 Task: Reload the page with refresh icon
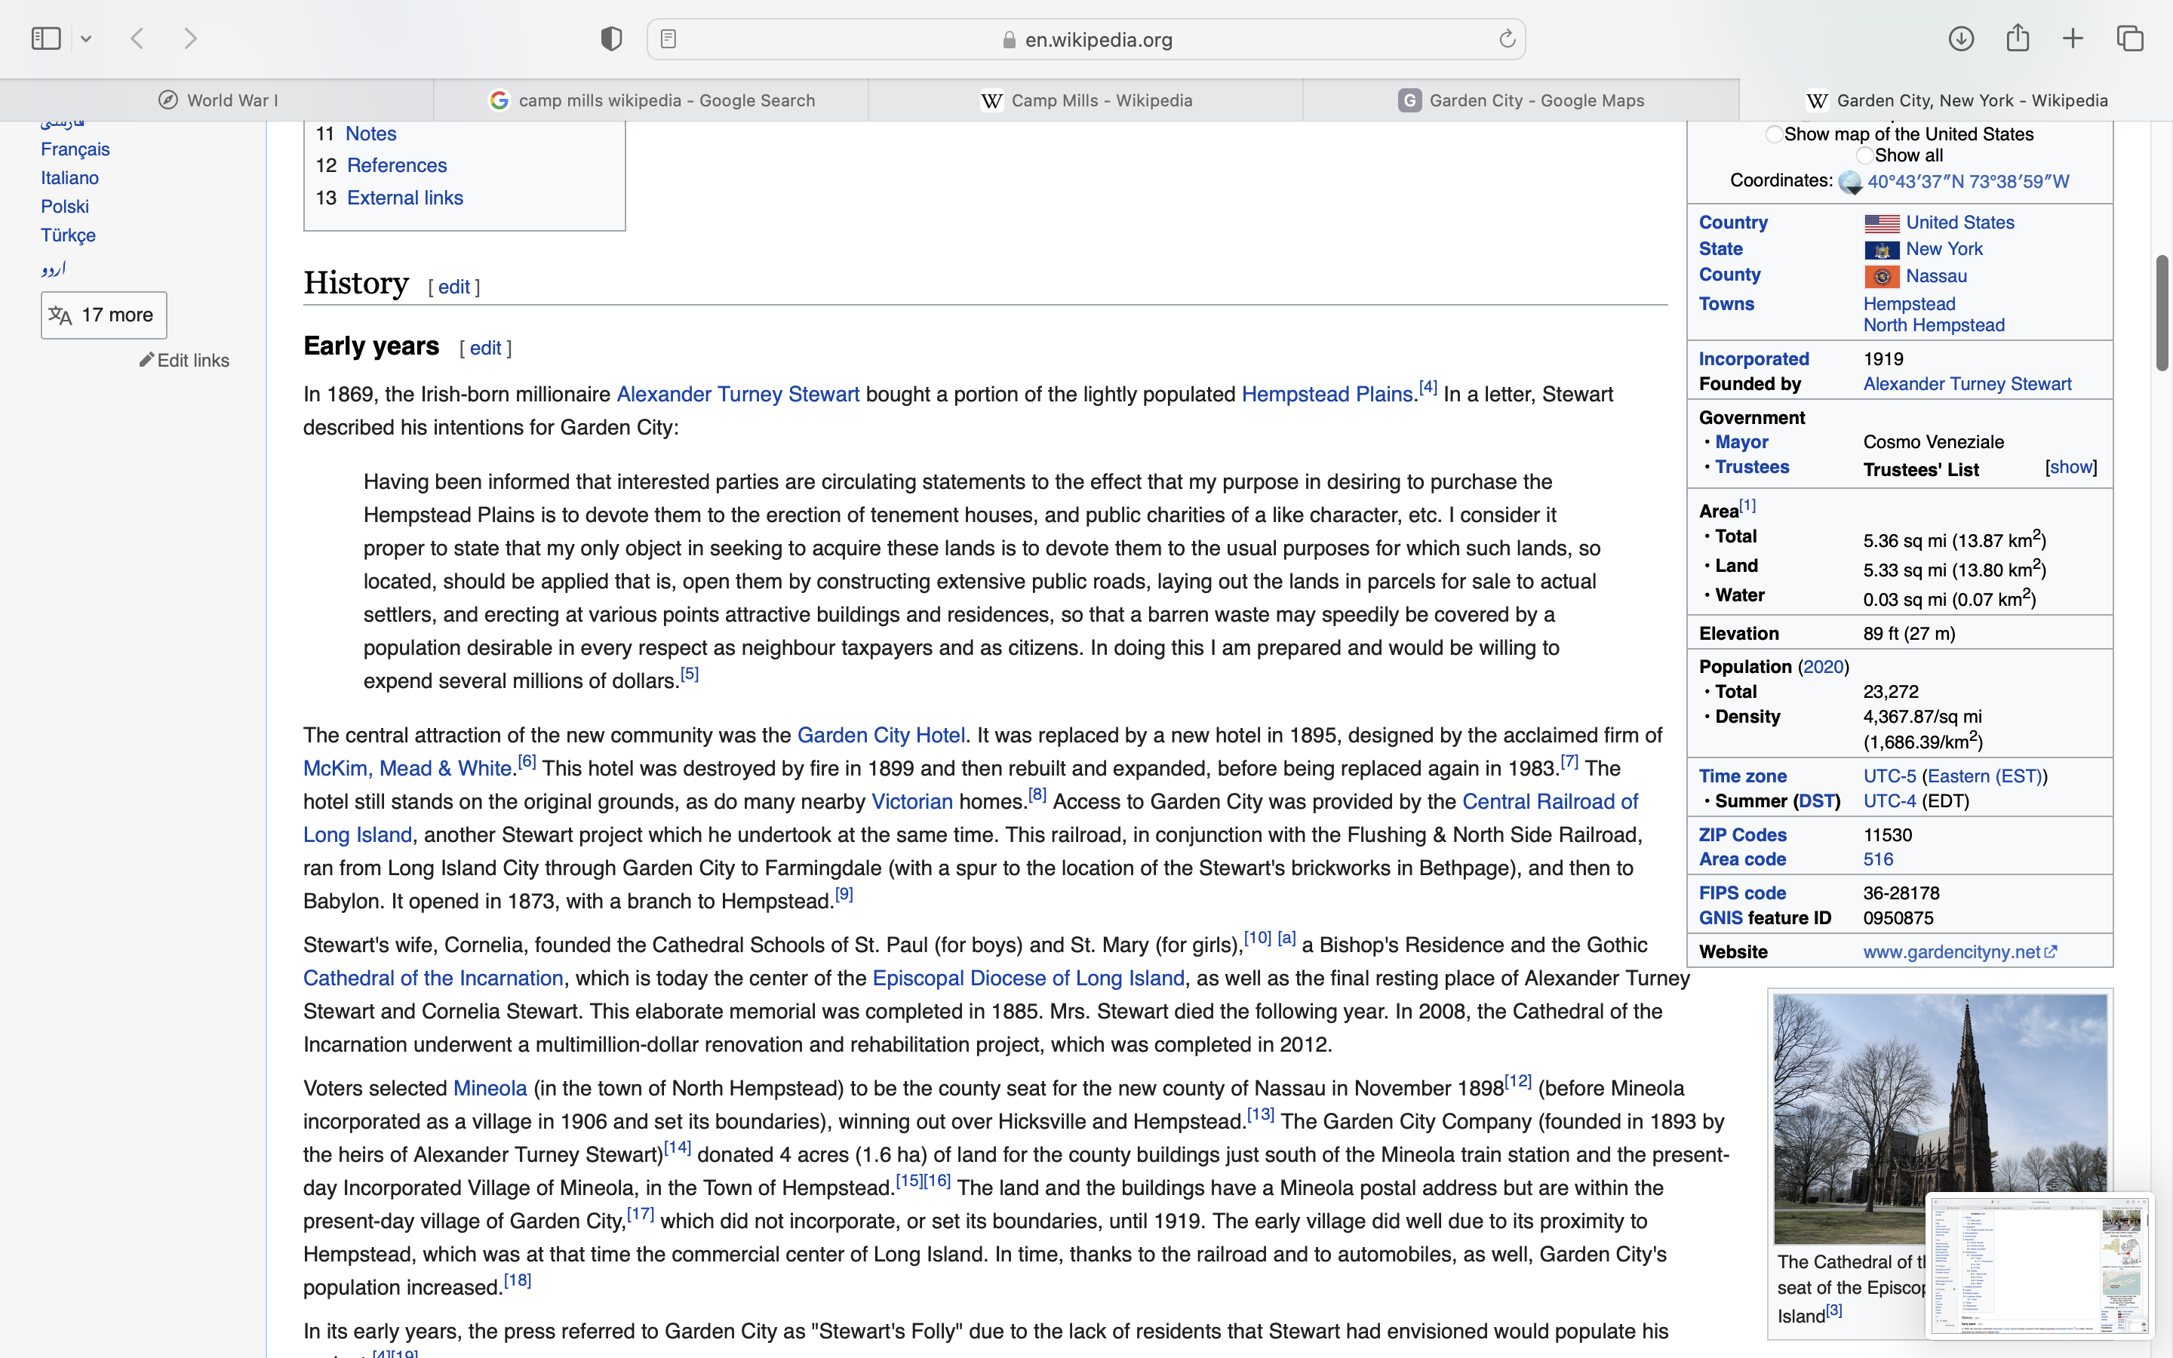point(1507,38)
